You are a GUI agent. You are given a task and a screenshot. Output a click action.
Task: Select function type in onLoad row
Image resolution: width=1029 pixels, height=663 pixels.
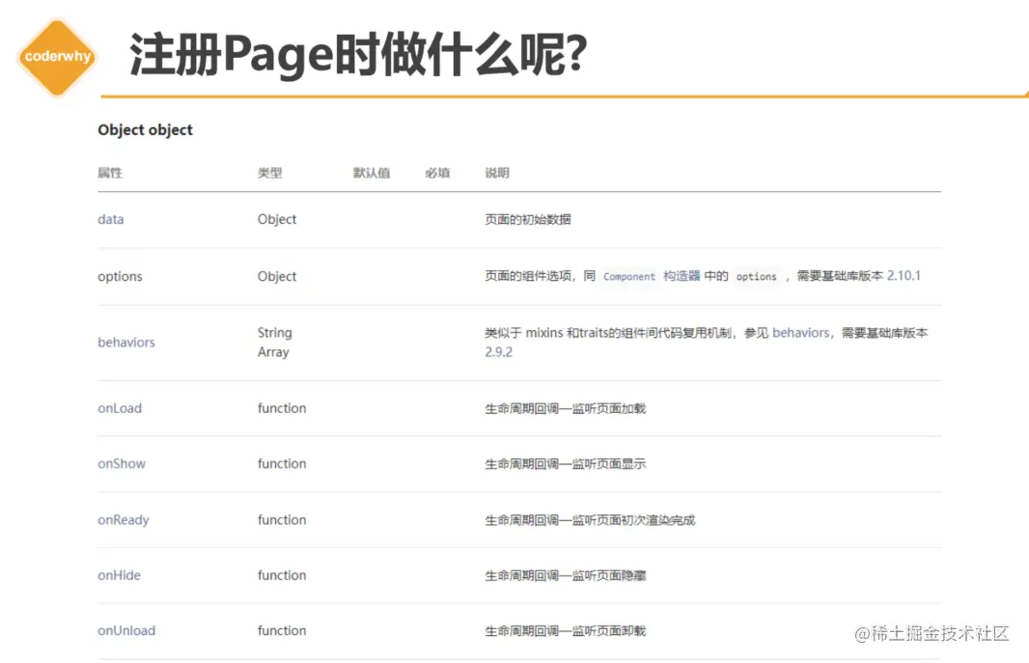[x=282, y=408]
